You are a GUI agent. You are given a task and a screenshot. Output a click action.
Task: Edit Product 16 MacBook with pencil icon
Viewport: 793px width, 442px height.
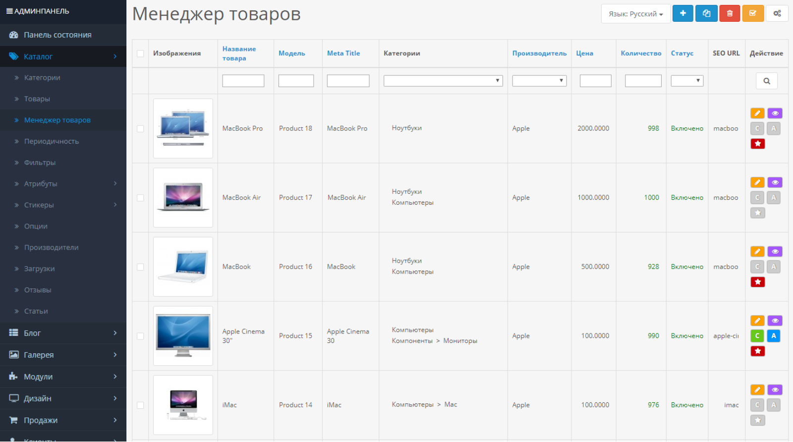click(x=757, y=252)
